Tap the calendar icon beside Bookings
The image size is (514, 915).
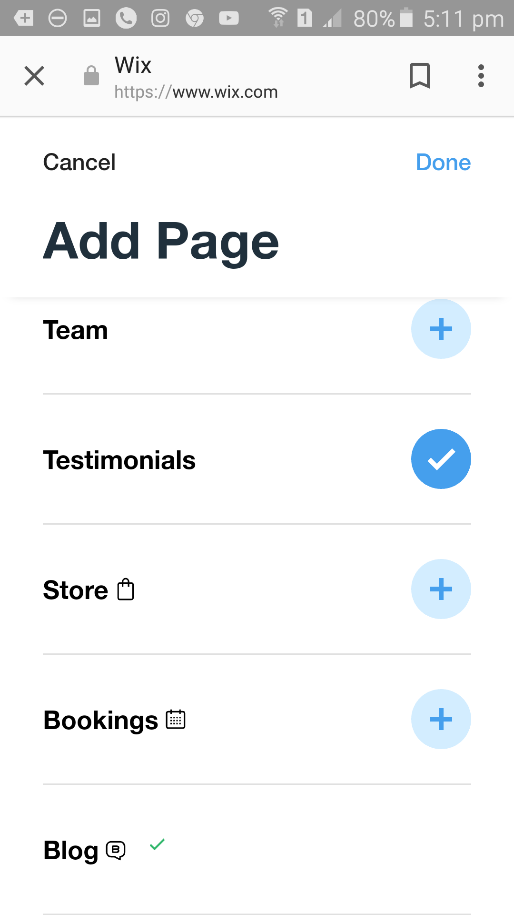pos(176,720)
